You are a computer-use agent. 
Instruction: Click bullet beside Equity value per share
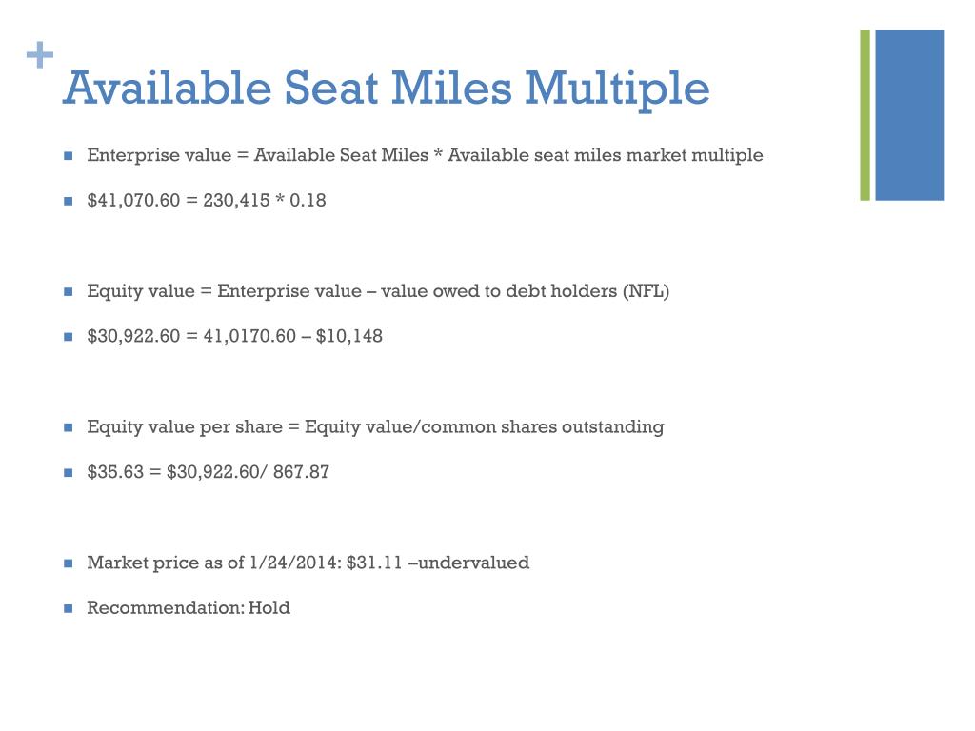tap(69, 427)
